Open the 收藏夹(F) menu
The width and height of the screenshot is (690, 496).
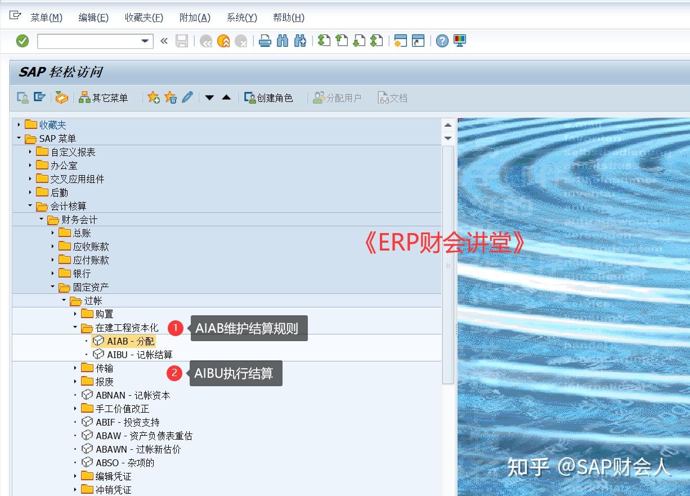[144, 17]
